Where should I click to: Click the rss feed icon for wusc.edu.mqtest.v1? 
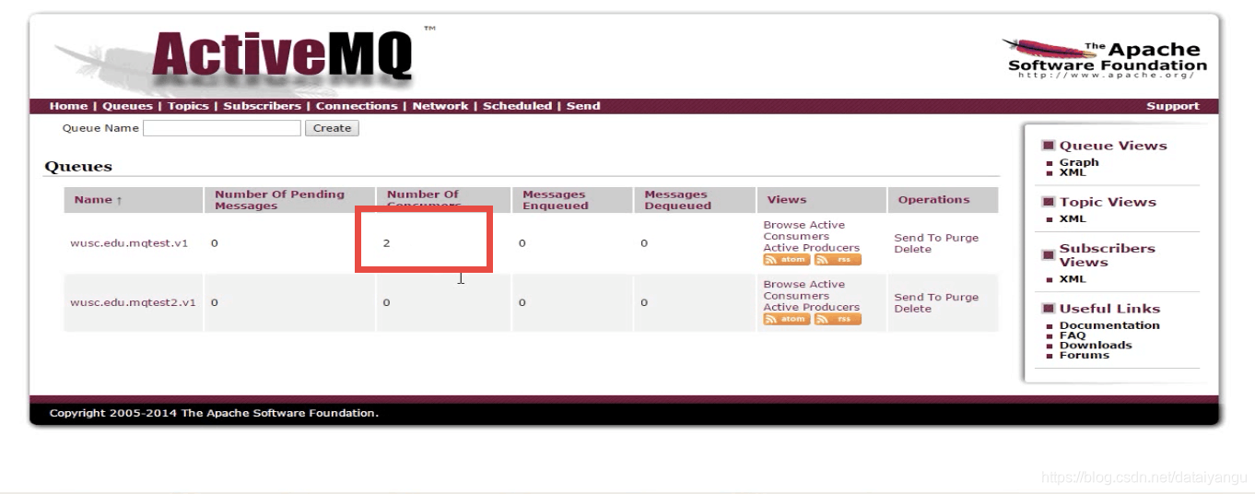(838, 260)
